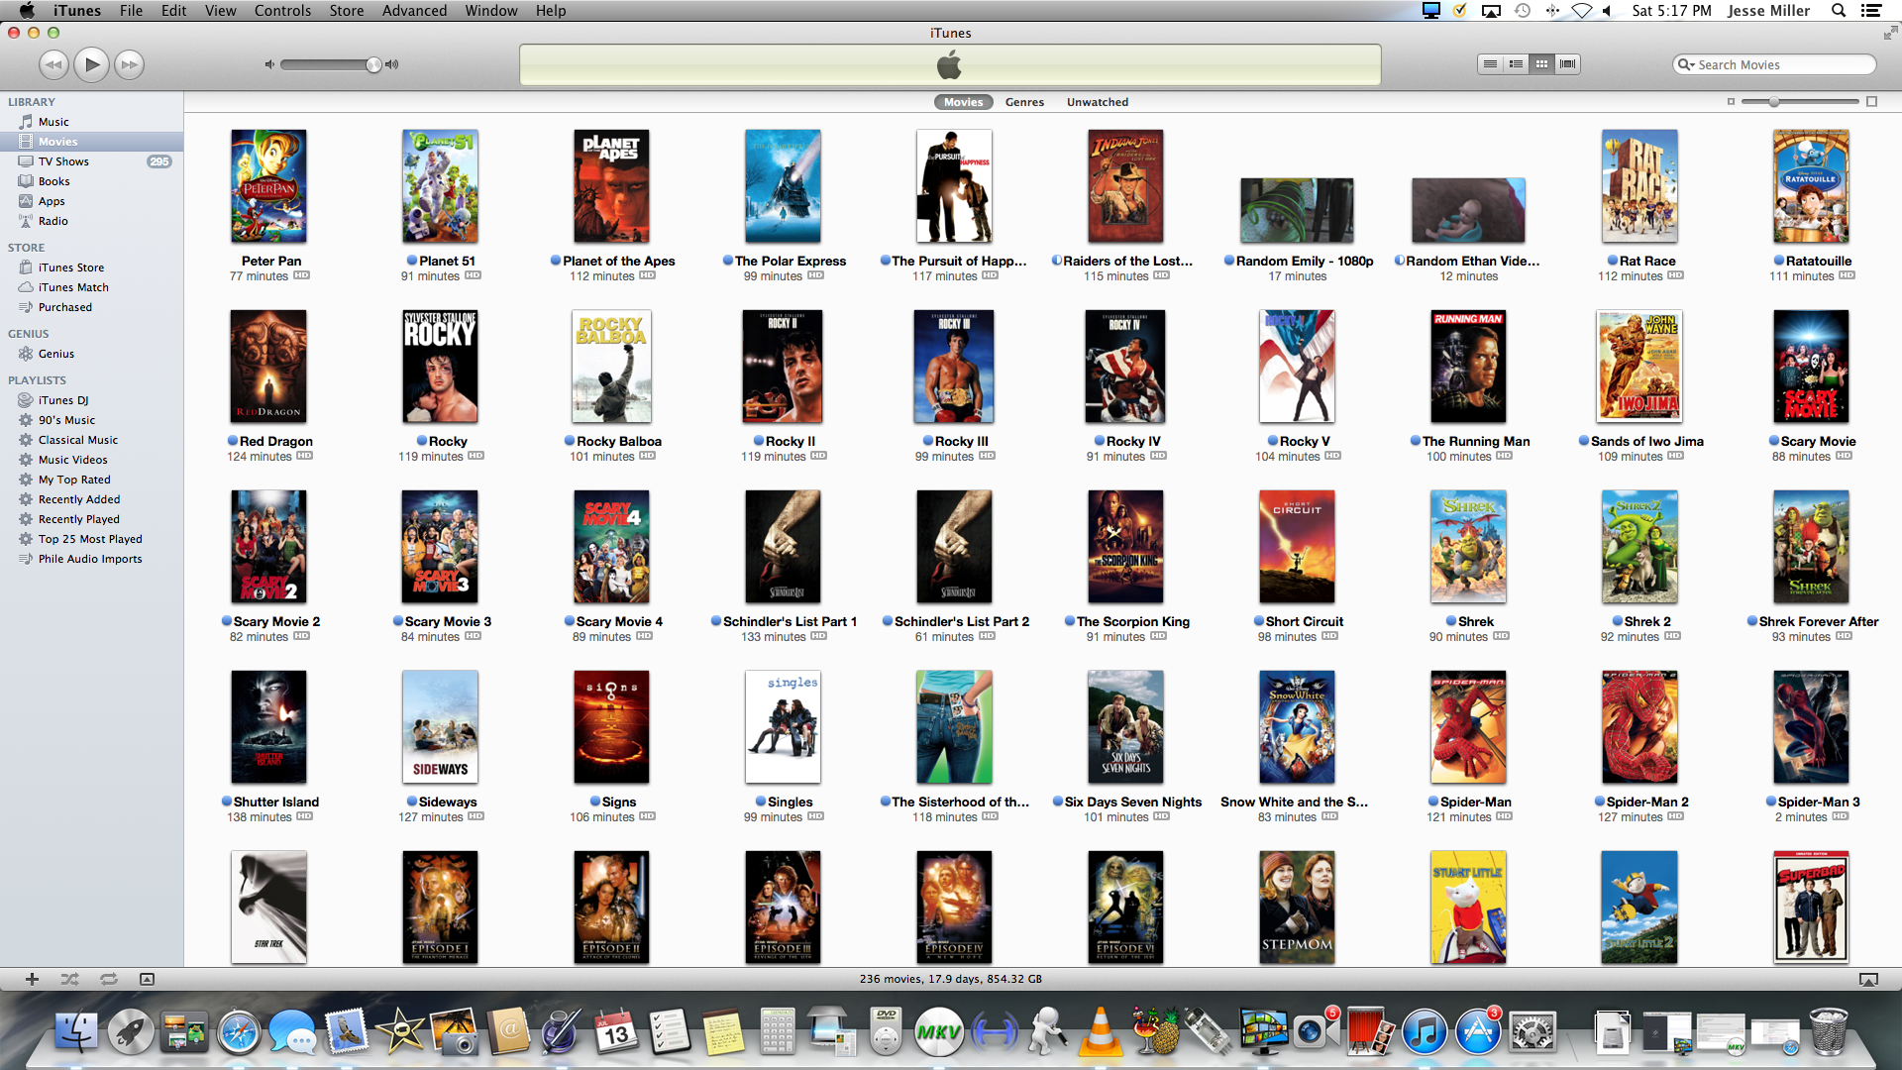Click the Play button

pyautogui.click(x=91, y=65)
